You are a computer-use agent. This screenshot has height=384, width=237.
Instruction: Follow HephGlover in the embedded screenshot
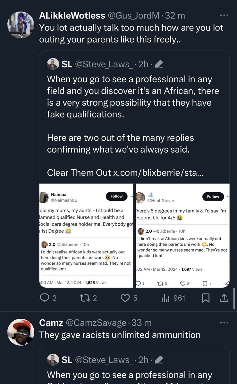tap(213, 196)
